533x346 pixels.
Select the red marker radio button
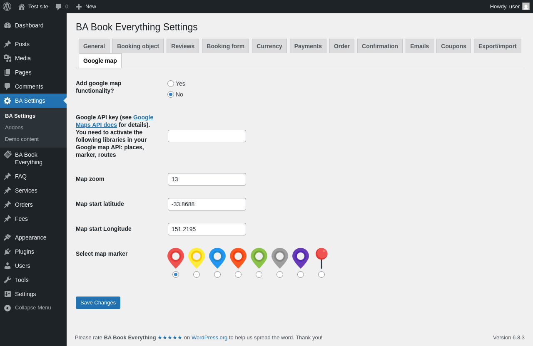coord(176,274)
